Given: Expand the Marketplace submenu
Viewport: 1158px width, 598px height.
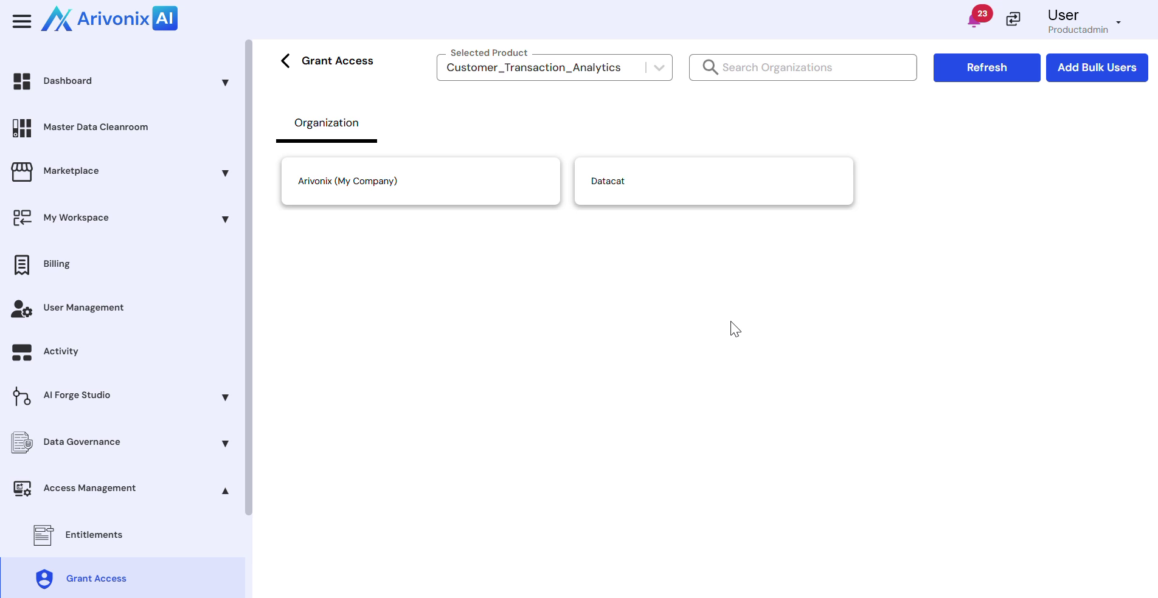Looking at the screenshot, I should tap(225, 173).
